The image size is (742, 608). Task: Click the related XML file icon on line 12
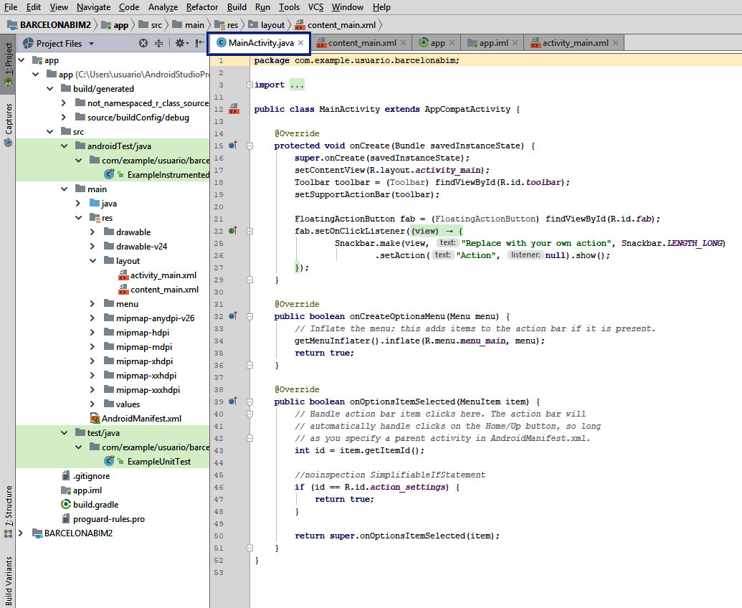(x=233, y=110)
